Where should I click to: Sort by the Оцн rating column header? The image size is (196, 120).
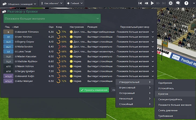tap(51, 27)
